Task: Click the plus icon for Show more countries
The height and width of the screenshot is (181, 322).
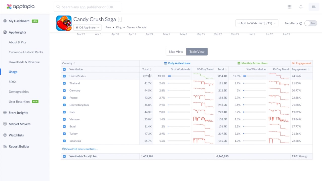Action: point(63,149)
